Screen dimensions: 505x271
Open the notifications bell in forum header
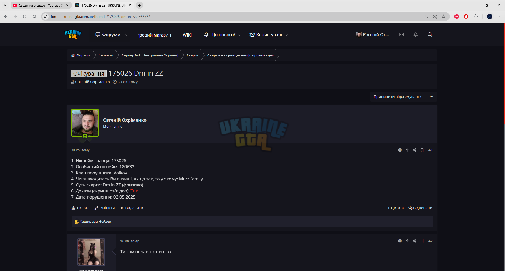[x=416, y=35]
